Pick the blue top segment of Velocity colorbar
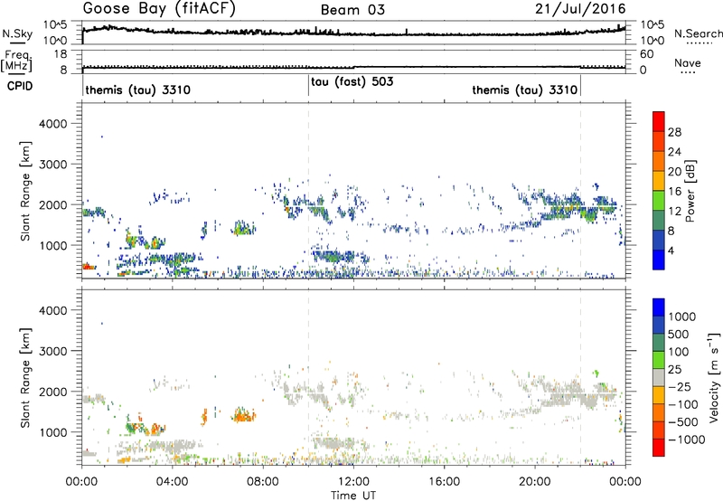Image resolution: width=723 pixels, height=501 pixels. coord(659,307)
